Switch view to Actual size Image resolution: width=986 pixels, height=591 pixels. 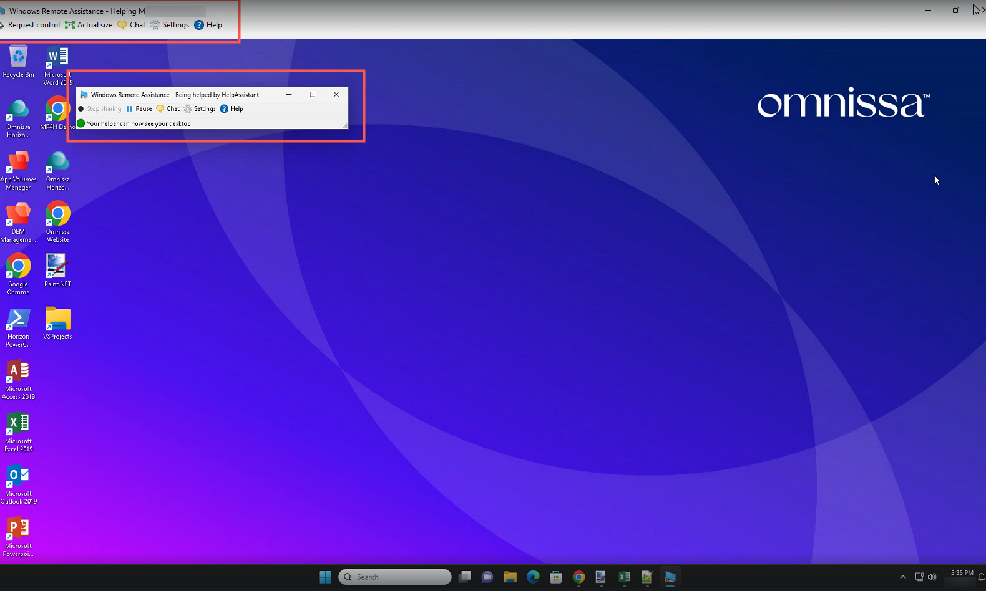[89, 25]
